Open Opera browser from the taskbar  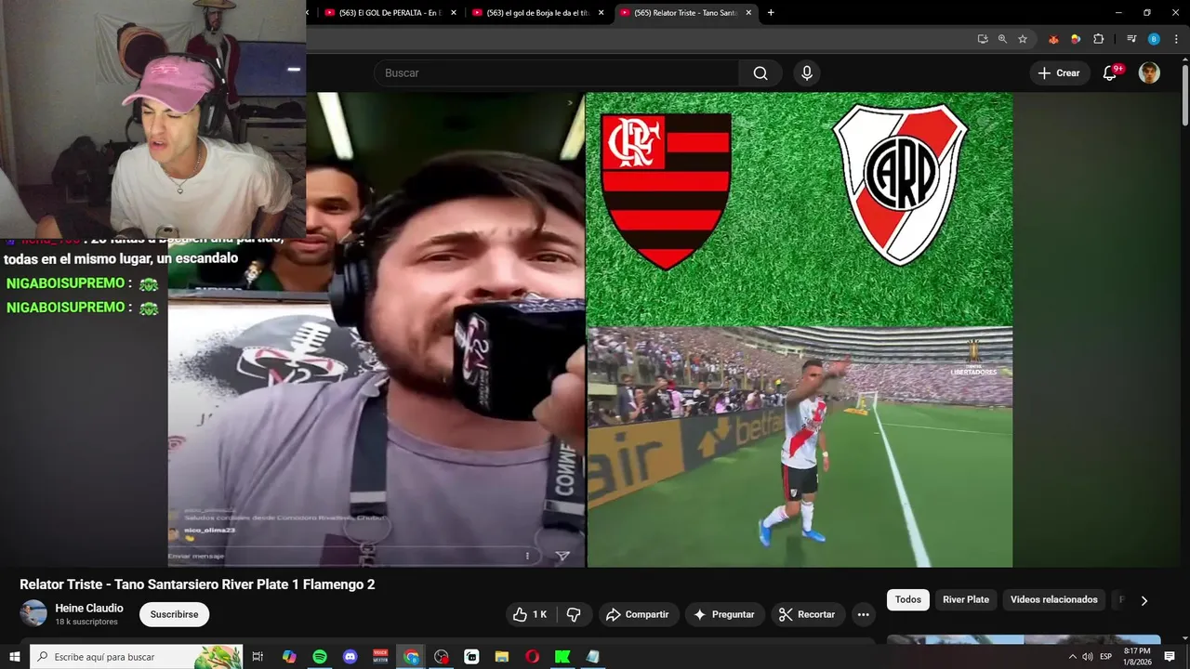[533, 657]
